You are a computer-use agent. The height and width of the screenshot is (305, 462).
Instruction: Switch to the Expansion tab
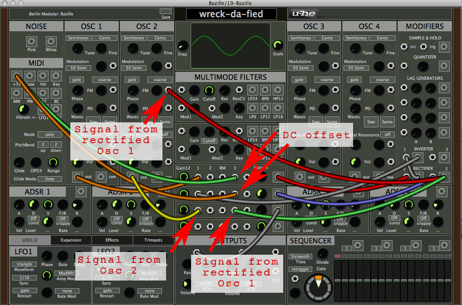[71, 240]
